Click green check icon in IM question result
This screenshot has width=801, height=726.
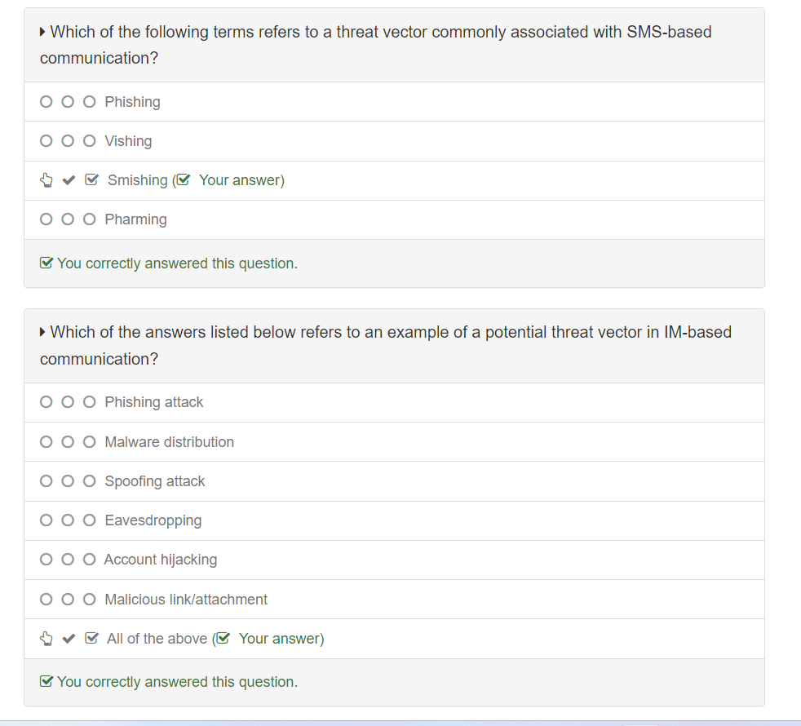46,682
